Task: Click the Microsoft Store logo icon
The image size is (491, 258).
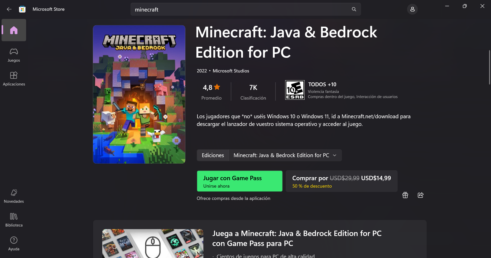Action: [22, 9]
